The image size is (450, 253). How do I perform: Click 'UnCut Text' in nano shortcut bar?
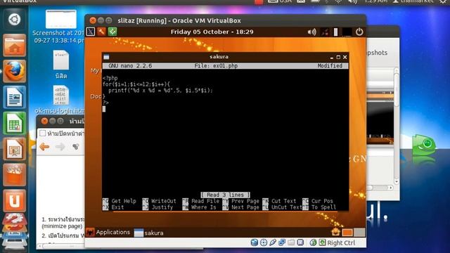click(287, 207)
